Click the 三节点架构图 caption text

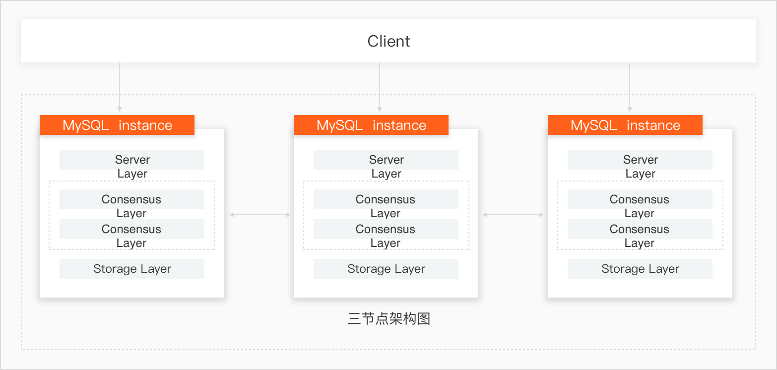[x=388, y=318]
